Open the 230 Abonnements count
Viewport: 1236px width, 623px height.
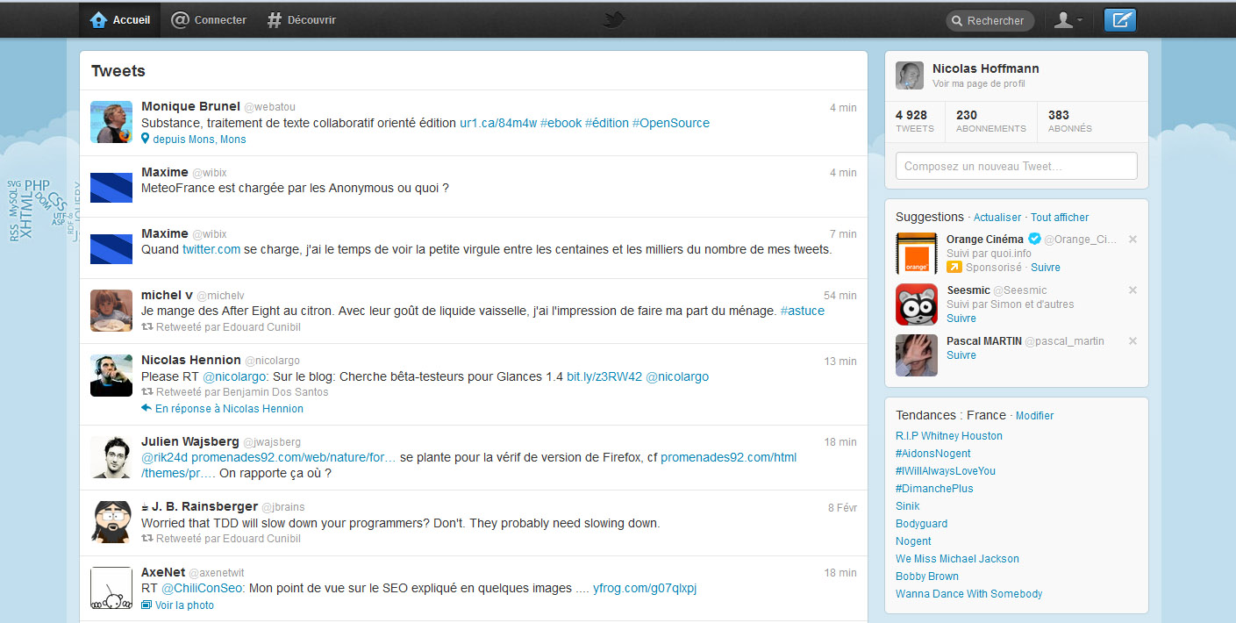click(x=990, y=121)
